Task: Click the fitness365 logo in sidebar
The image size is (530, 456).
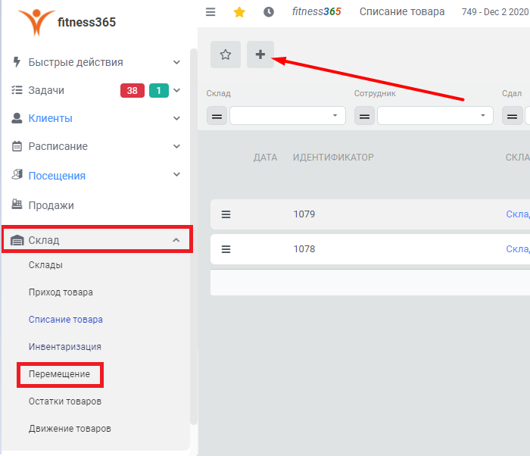Action: click(x=67, y=22)
